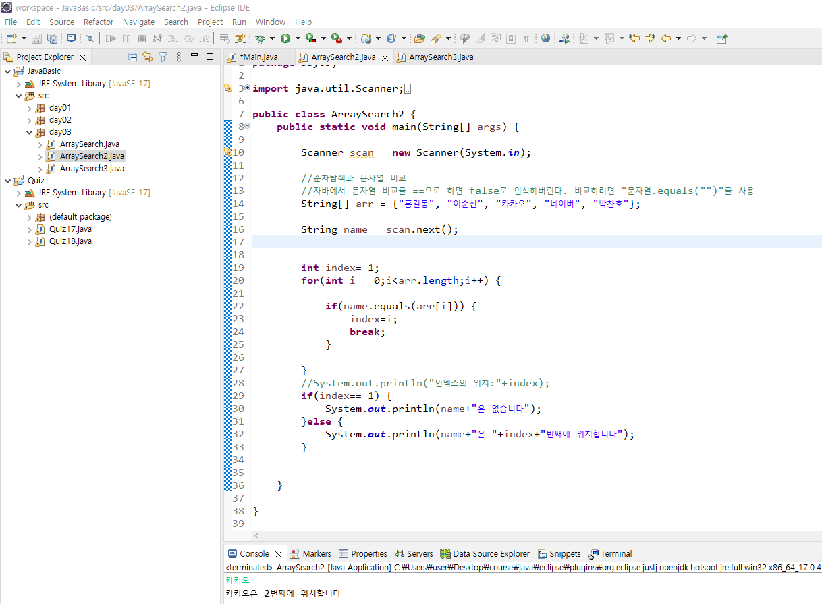The width and height of the screenshot is (822, 604).
Task: Click the Step Over icon
Action: click(x=188, y=38)
